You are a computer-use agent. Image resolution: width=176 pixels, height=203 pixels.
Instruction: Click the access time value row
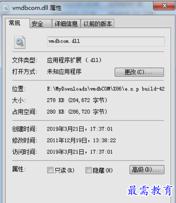pyautogui.click(x=80, y=152)
